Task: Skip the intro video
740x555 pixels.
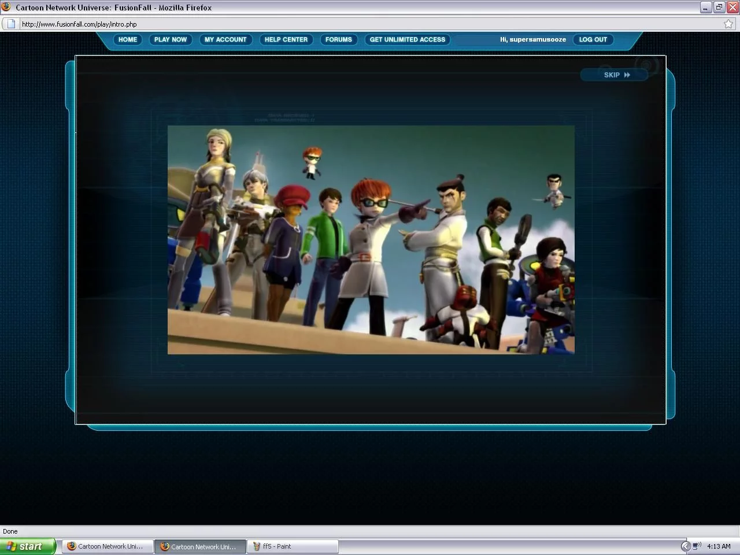Action: (x=613, y=75)
